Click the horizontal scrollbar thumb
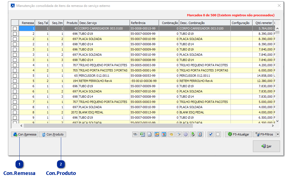Screen dimensions: 290x181 pos(108,126)
